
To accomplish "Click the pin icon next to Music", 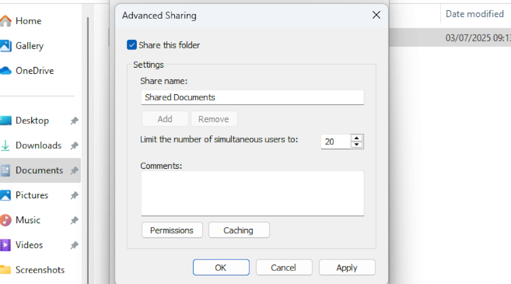I will 74,220.
